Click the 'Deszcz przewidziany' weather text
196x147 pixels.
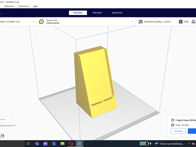point(172,144)
